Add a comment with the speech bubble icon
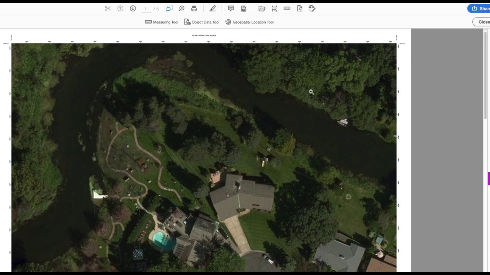Viewport: 490px width, 275px height. point(231,8)
